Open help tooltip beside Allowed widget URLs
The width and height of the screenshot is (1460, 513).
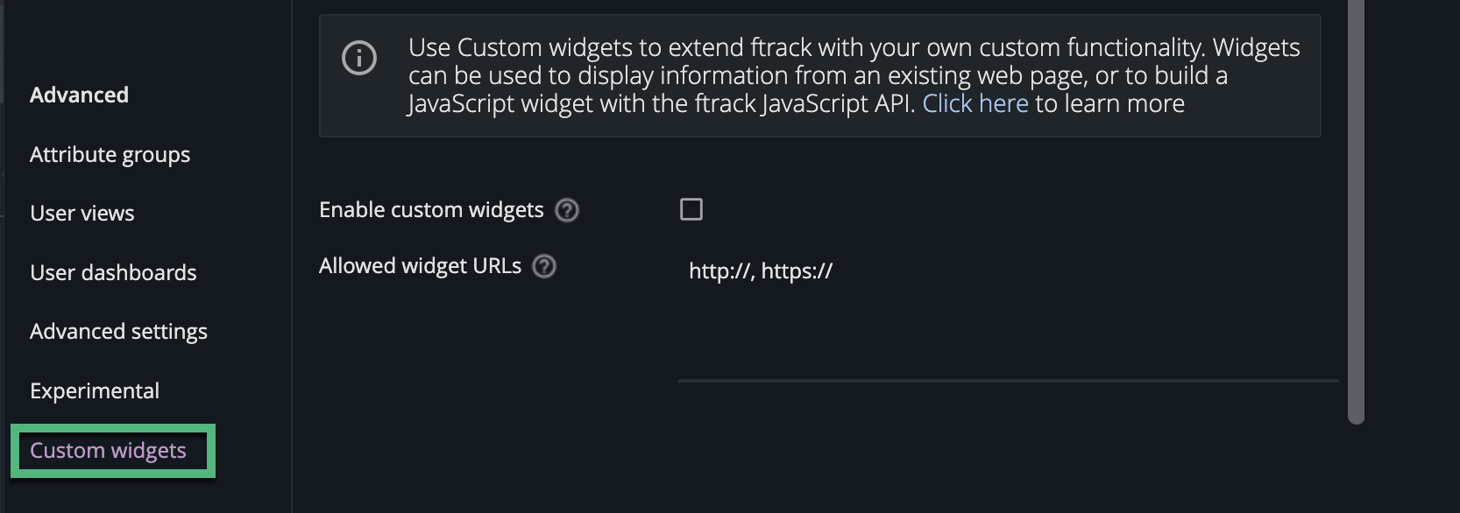click(544, 266)
